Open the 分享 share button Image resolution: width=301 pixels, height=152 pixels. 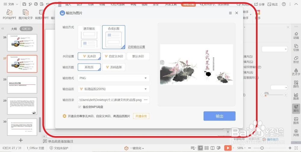click(259, 4)
